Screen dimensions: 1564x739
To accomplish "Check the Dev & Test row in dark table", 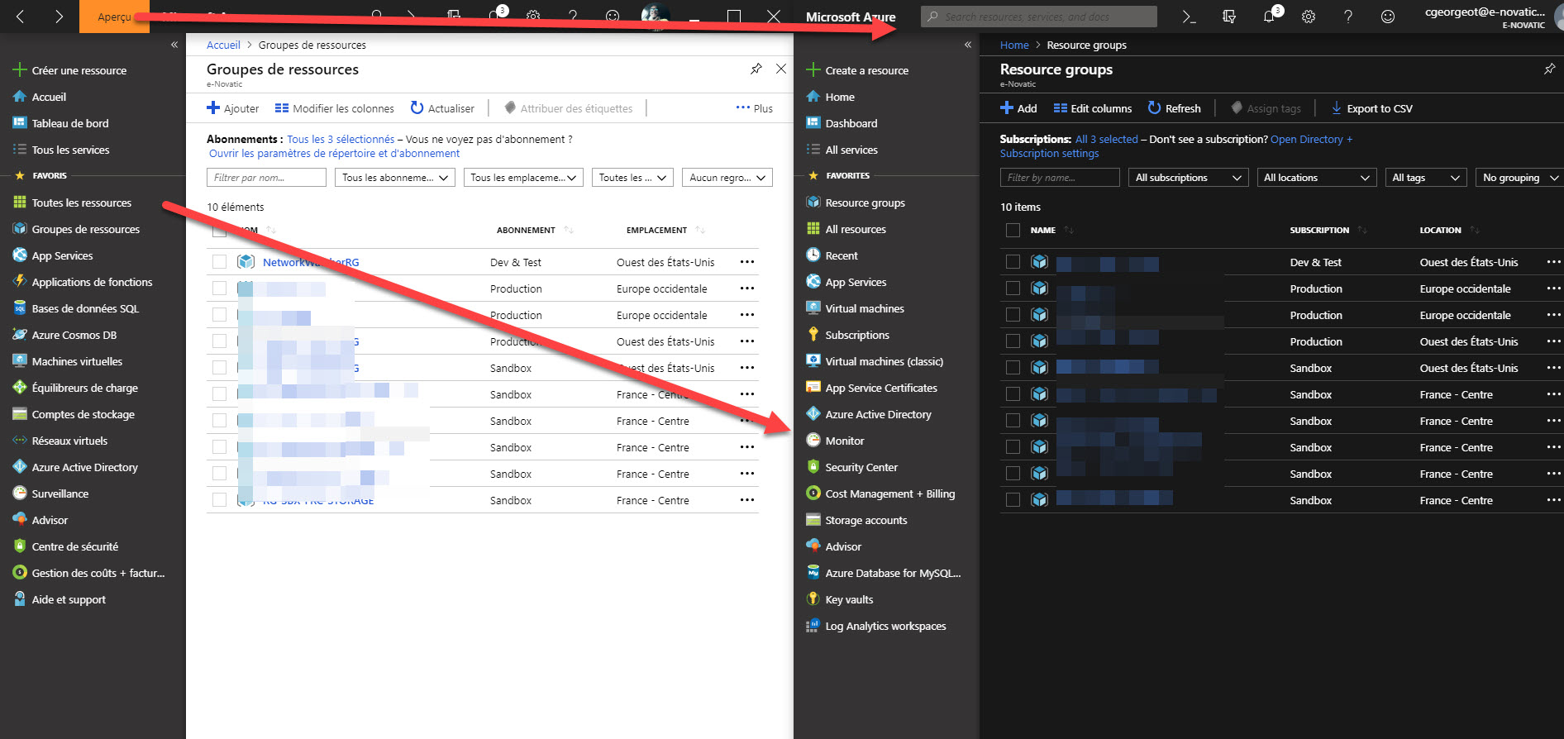I will point(1013,262).
